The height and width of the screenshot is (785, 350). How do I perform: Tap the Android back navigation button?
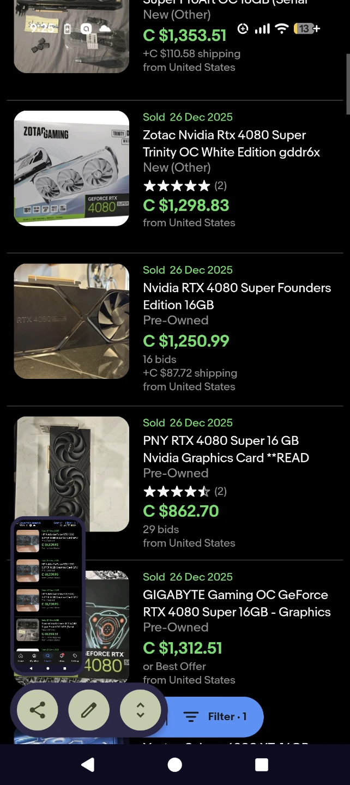coord(88,765)
